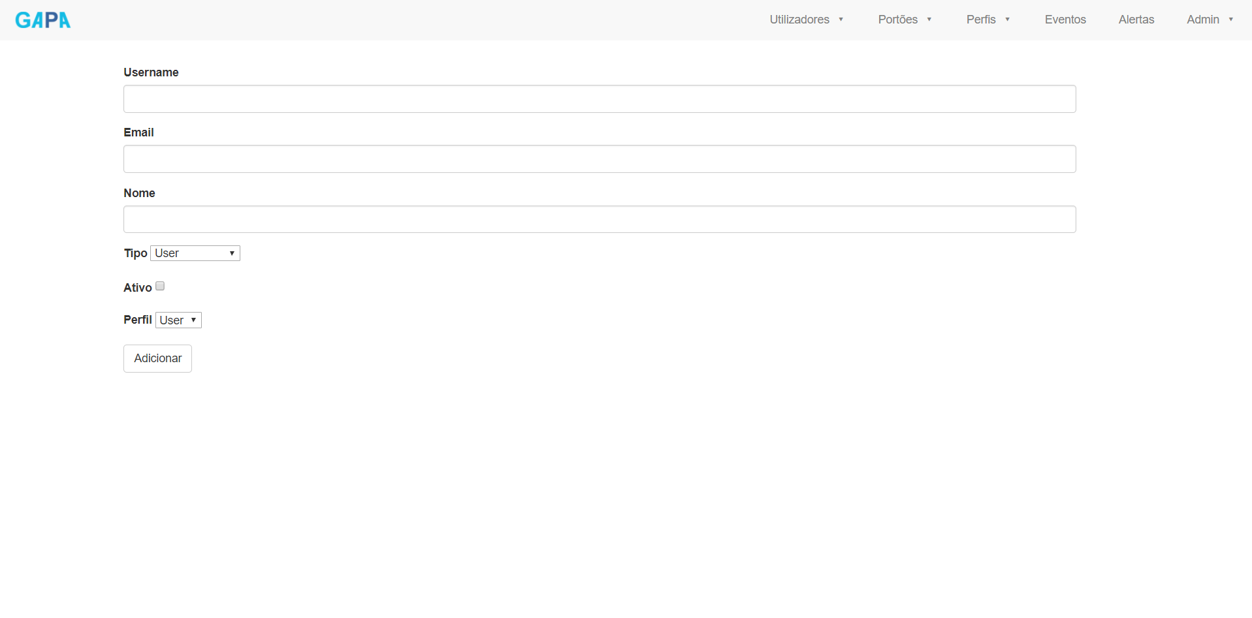Focus the Email input field
This screenshot has width=1252, height=618.
600,159
